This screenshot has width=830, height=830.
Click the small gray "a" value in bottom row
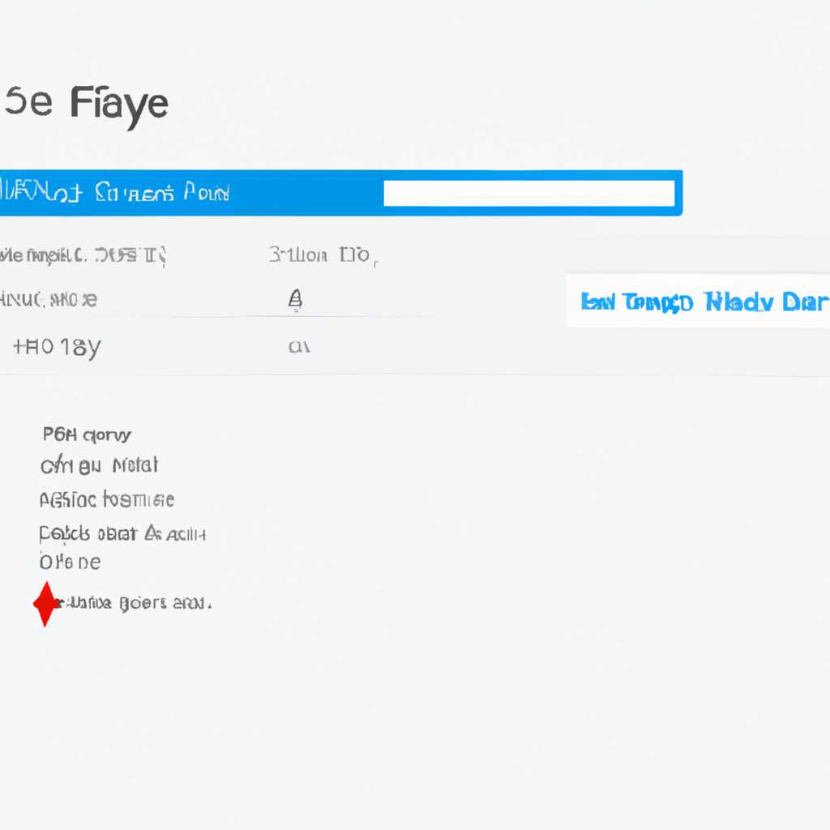tap(299, 347)
